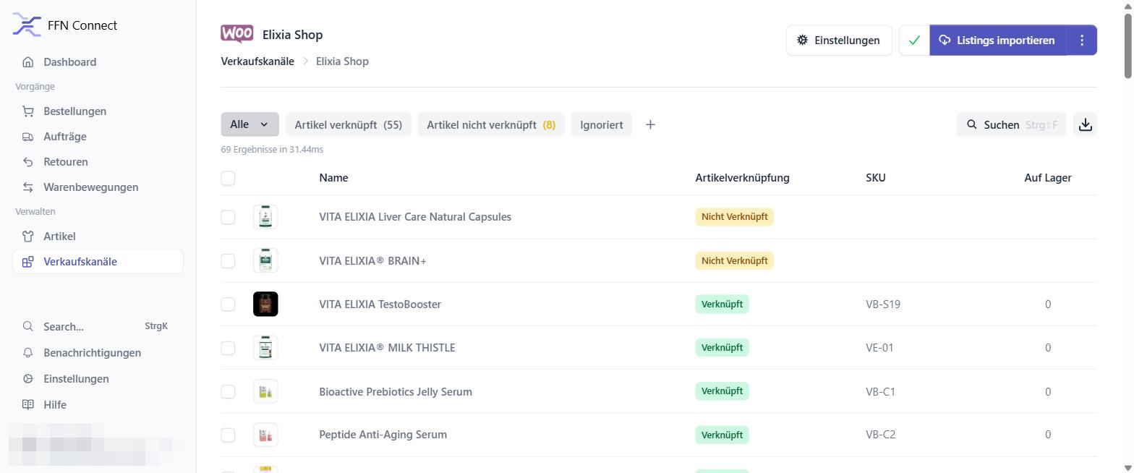Click the Retouren return arrow icon

click(27, 162)
